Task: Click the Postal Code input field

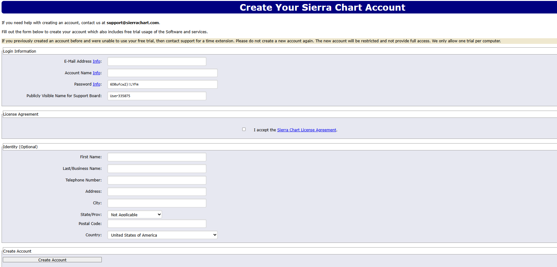Action: 157,224
